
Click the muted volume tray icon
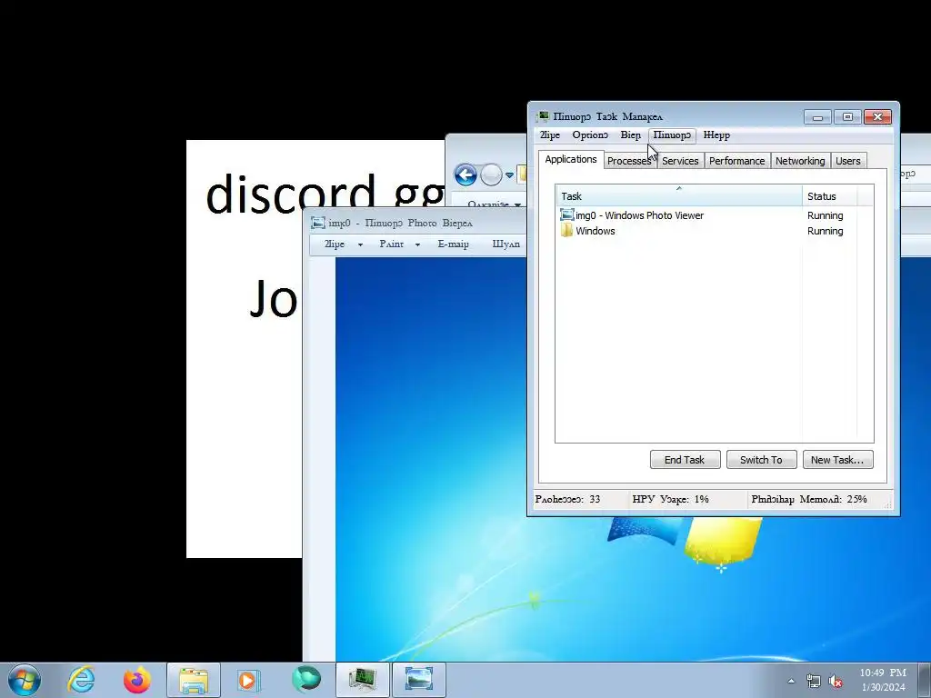point(836,682)
